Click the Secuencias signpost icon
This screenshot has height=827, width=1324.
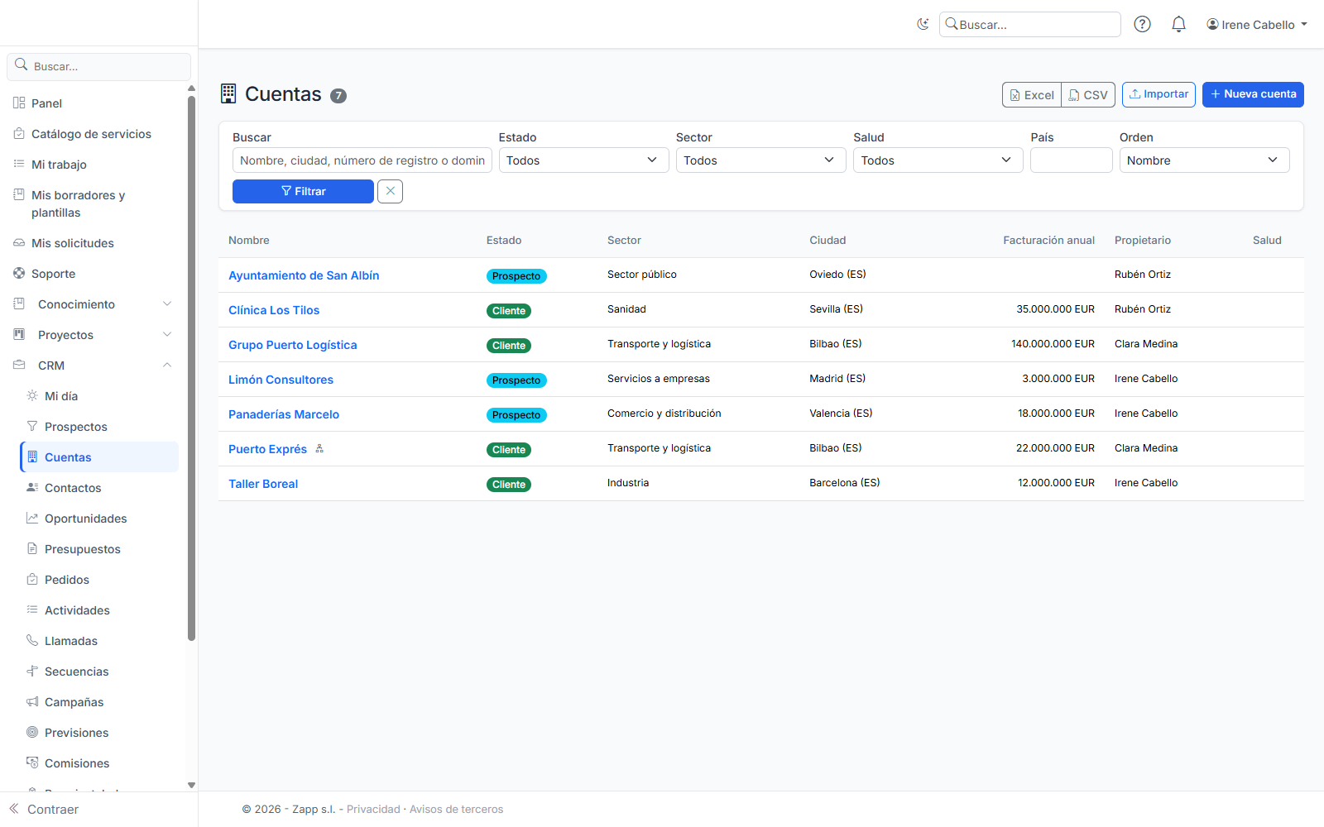pos(32,671)
